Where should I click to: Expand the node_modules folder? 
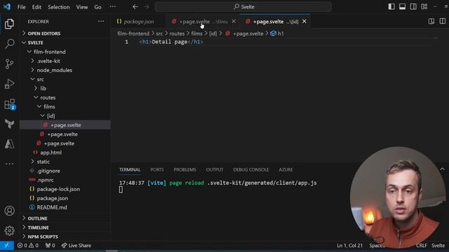tap(65, 70)
